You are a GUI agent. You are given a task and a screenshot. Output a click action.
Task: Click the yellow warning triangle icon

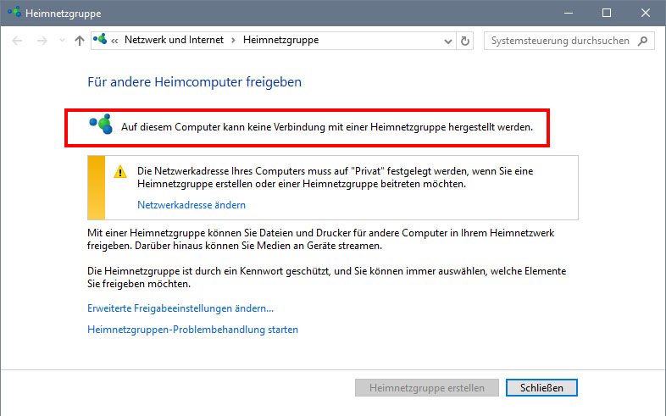pyautogui.click(x=121, y=170)
